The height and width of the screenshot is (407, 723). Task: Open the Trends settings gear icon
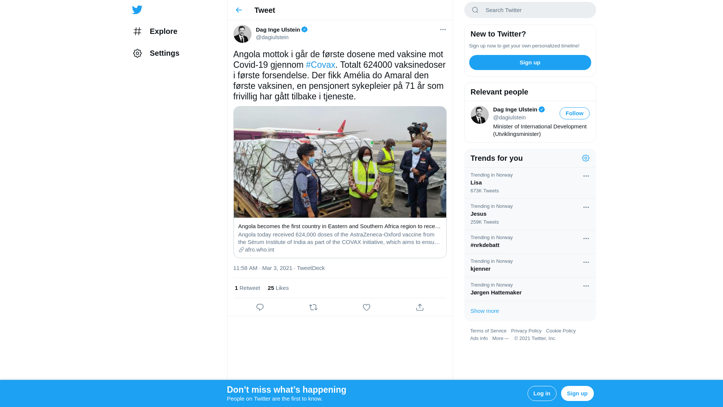click(586, 158)
